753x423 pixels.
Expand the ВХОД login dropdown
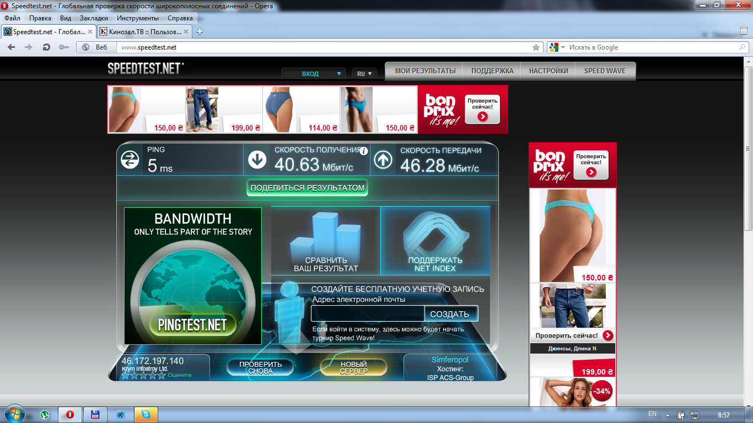tap(314, 74)
